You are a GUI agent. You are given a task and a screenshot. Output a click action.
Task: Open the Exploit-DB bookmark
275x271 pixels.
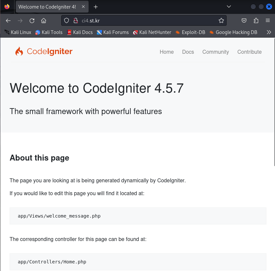(190, 32)
